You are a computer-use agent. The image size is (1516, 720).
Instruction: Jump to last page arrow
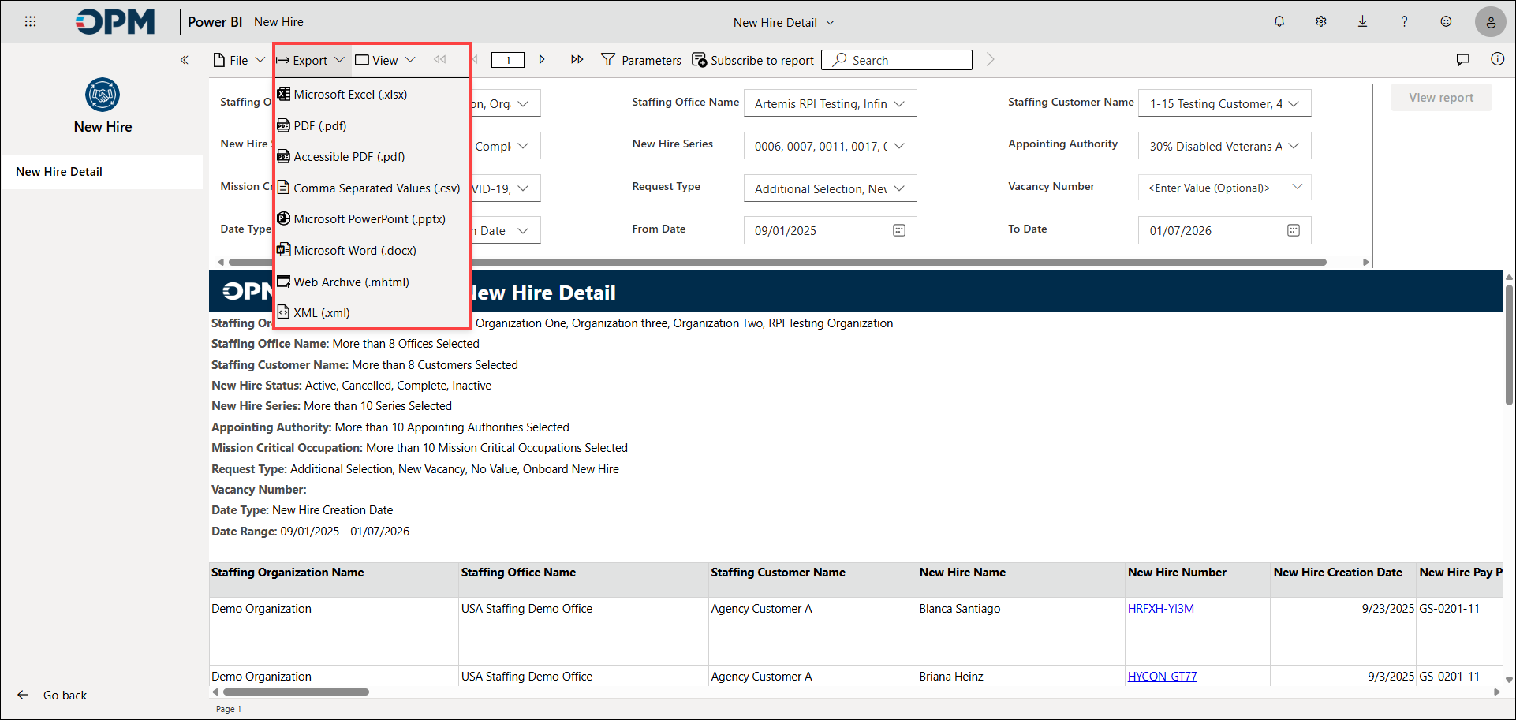point(577,59)
